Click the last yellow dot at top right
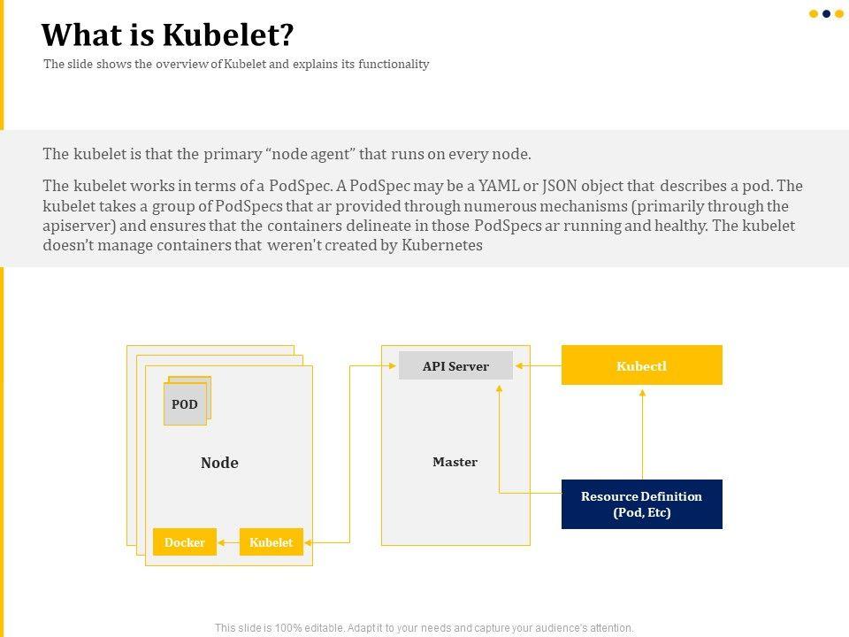Screen dimensions: 849x637 tap(839, 14)
